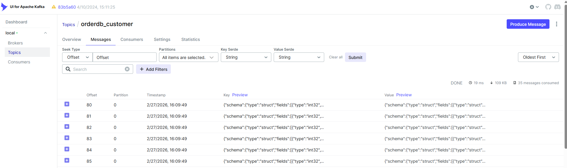
Task: Open the GitHub repository icon
Action: [x=548, y=7]
